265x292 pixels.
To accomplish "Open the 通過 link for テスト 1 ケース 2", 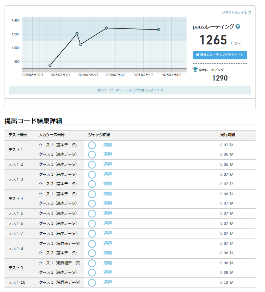I will pos(108,154).
